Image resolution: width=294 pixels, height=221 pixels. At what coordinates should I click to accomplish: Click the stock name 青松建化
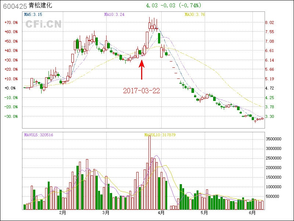click(x=40, y=6)
